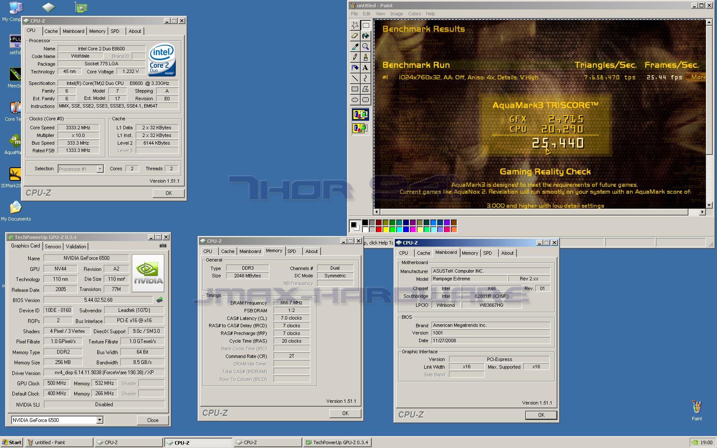The width and height of the screenshot is (717, 448).
Task: Open the MemSet desktop icon
Action: pyautogui.click(x=15, y=78)
